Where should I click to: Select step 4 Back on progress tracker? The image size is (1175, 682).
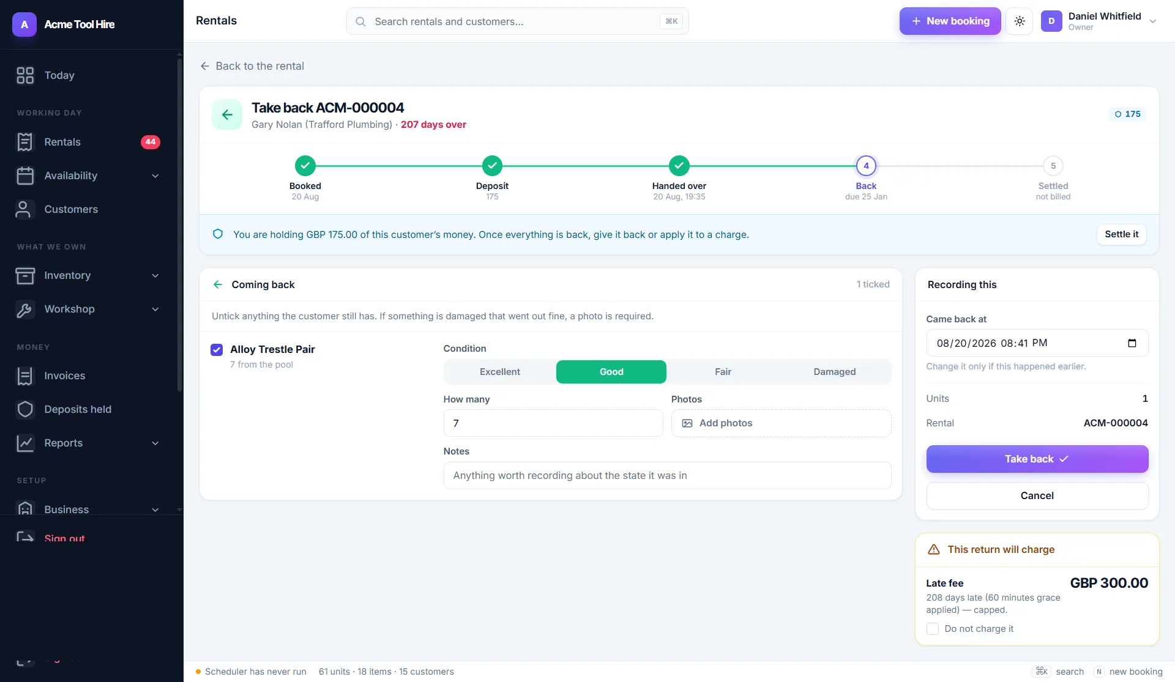click(866, 166)
